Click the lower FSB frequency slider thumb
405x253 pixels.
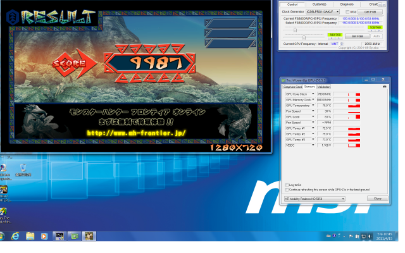tap(304, 37)
